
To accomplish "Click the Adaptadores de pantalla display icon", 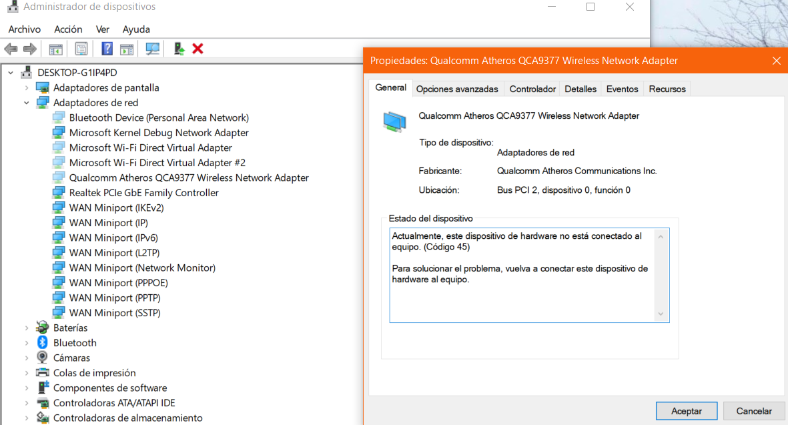I will click(x=43, y=87).
